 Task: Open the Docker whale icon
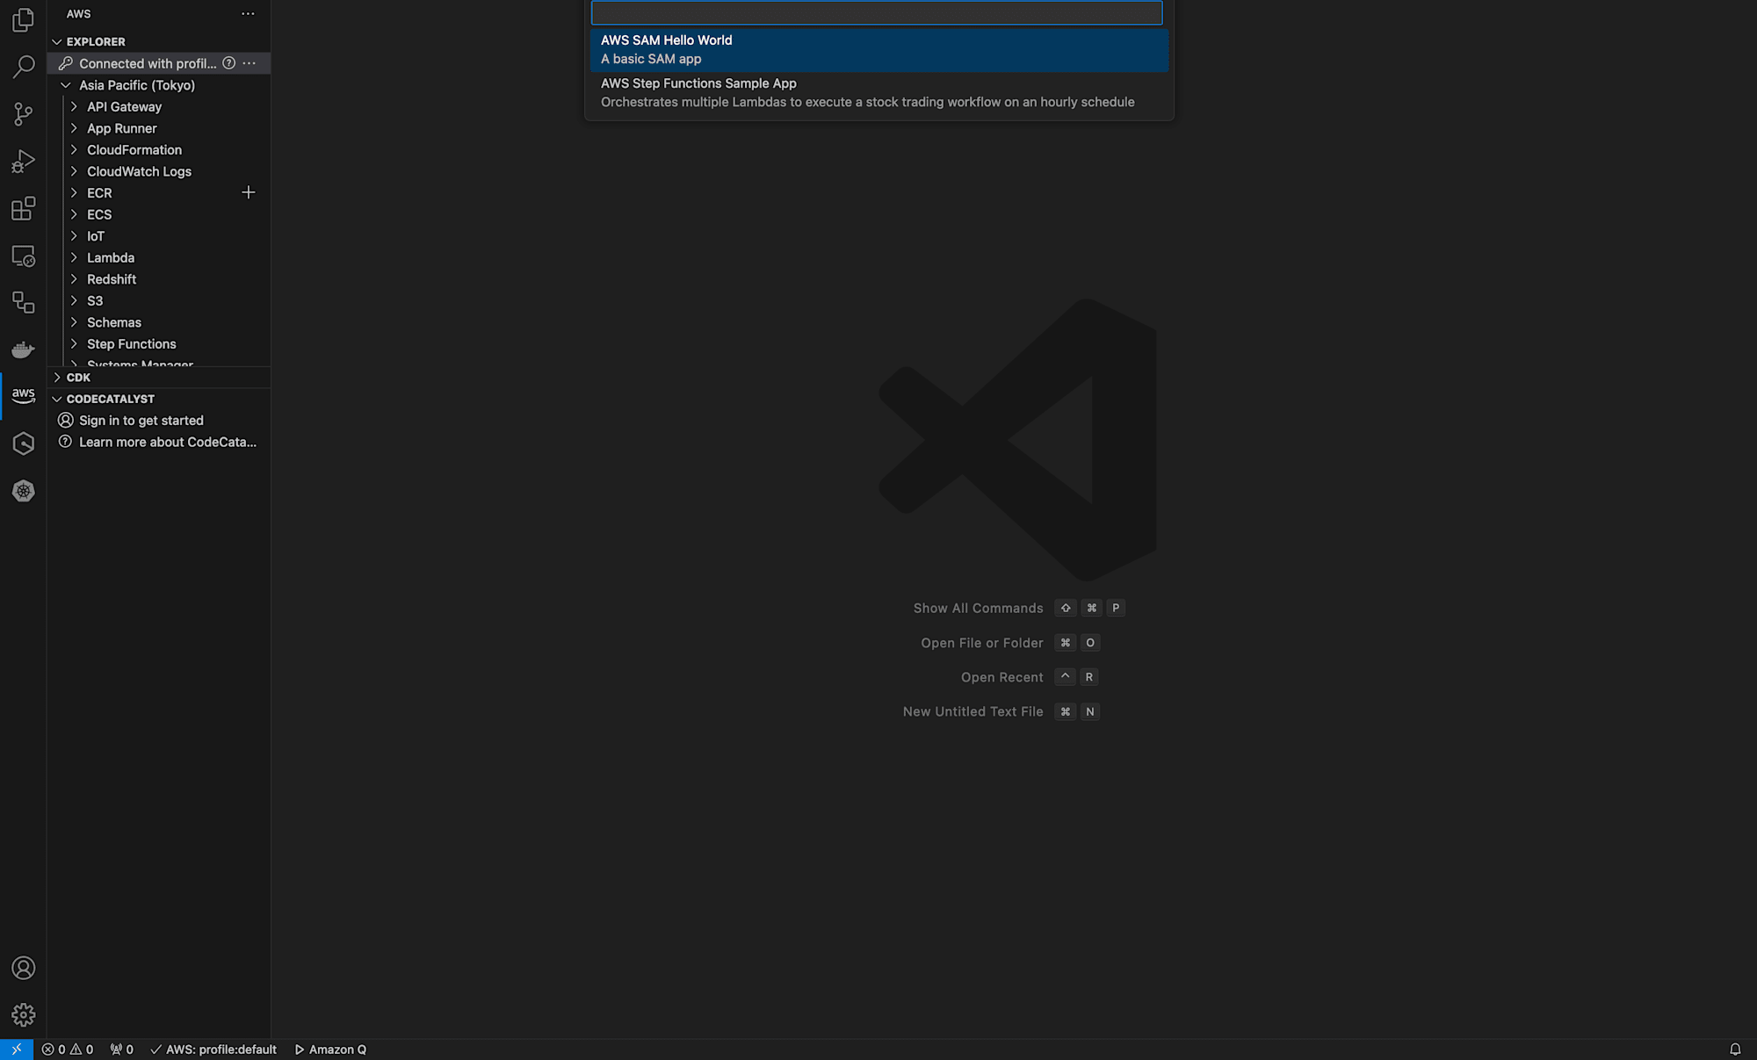click(x=24, y=350)
